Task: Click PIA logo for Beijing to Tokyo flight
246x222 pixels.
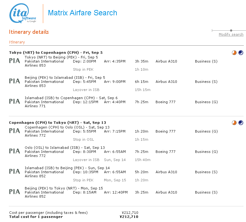Action: click(15, 192)
